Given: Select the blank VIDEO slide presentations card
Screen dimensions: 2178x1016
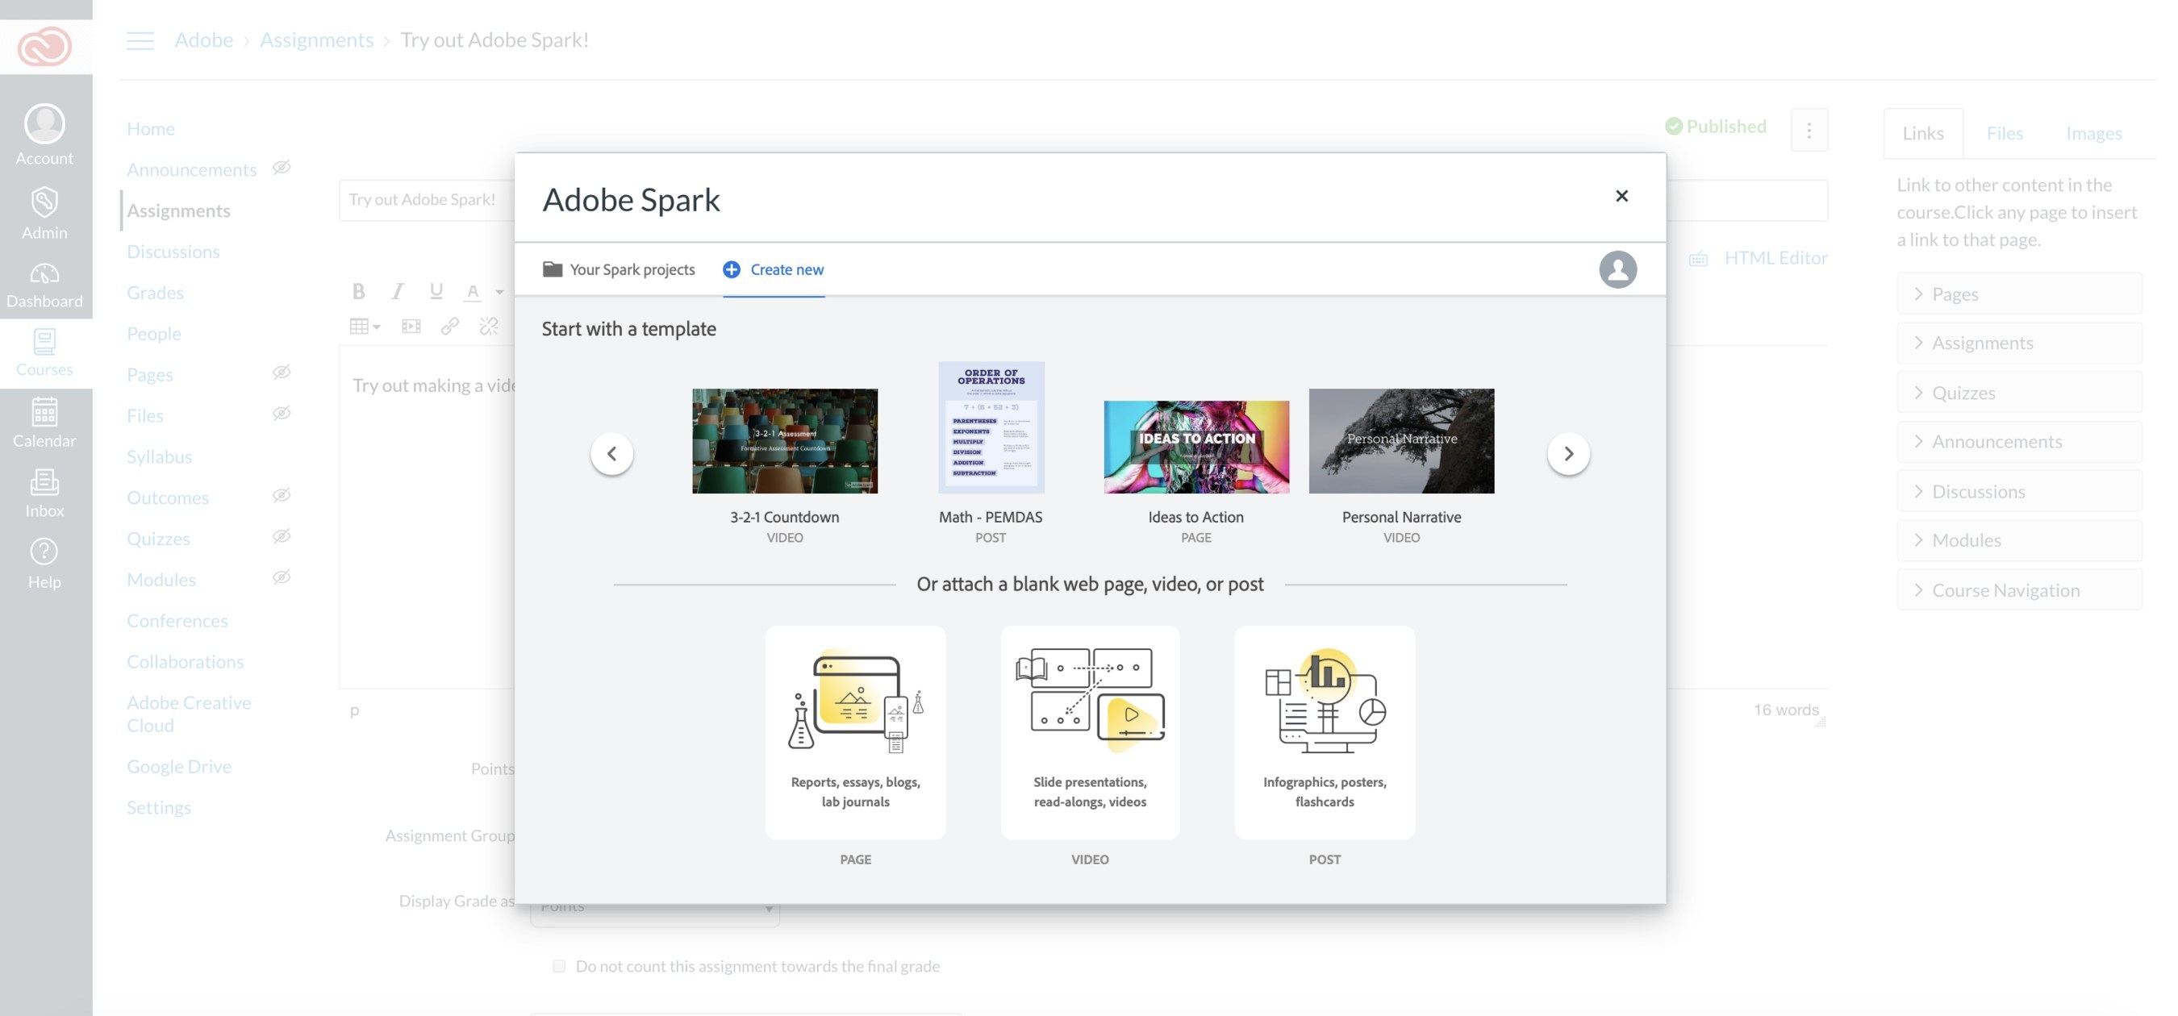Looking at the screenshot, I should [1090, 732].
